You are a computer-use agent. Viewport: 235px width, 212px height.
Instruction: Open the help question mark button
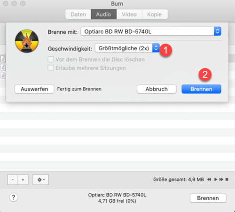(14, 197)
